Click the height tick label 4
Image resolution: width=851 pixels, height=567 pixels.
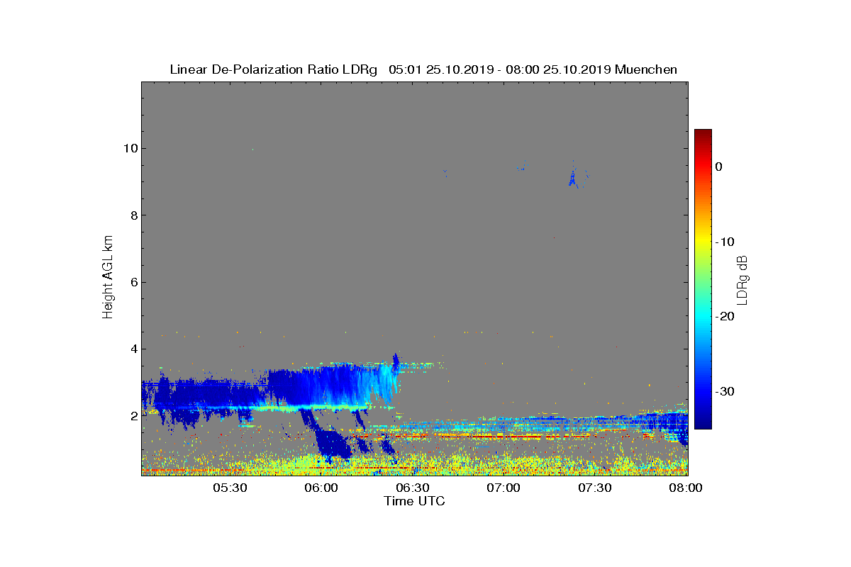pyautogui.click(x=133, y=349)
